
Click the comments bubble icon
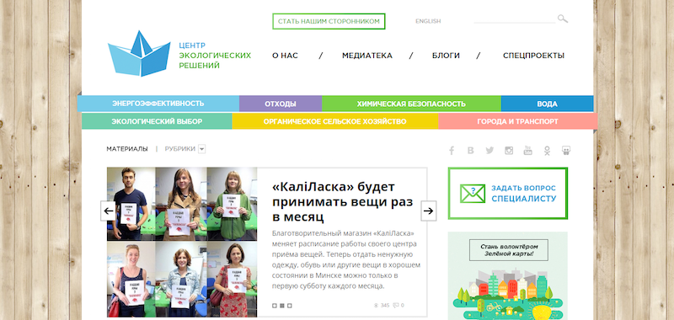tap(395, 306)
